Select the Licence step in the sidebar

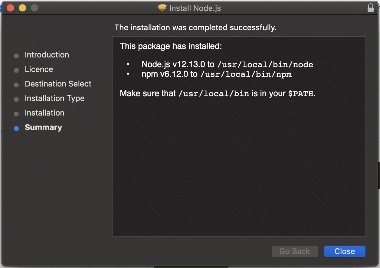pos(39,69)
